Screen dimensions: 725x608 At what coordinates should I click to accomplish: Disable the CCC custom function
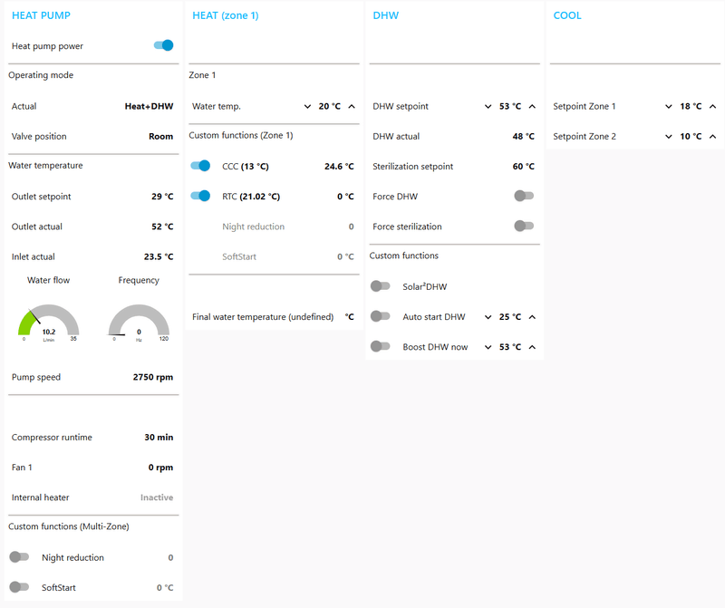[x=201, y=166]
